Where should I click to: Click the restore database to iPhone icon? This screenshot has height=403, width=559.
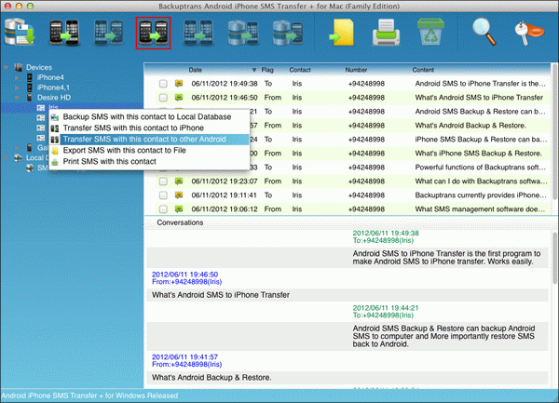pyautogui.click(x=243, y=33)
